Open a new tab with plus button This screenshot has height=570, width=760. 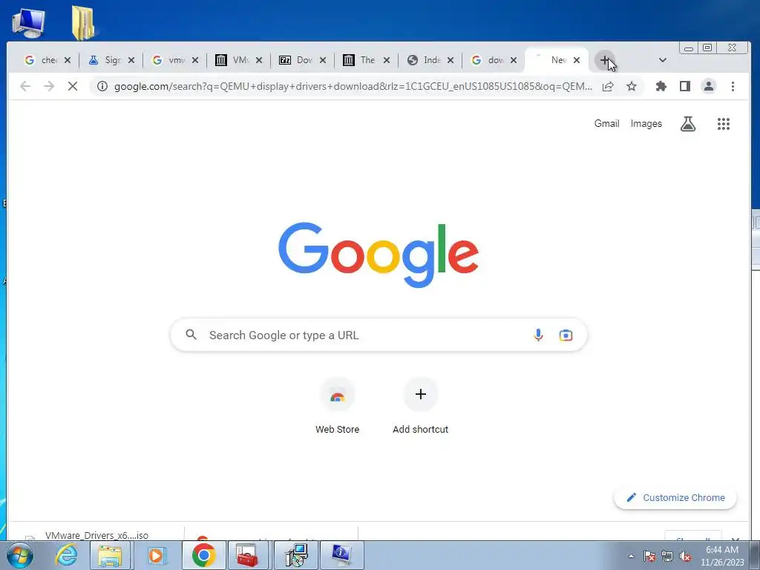(604, 60)
